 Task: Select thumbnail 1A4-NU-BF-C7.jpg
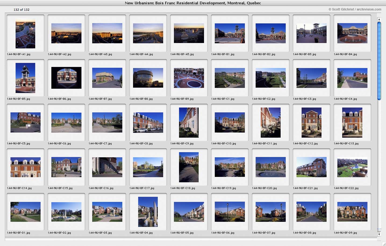click(x=107, y=123)
